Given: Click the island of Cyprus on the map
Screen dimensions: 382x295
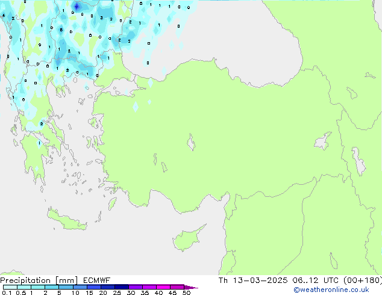Looking at the screenshot, I should point(189,238).
